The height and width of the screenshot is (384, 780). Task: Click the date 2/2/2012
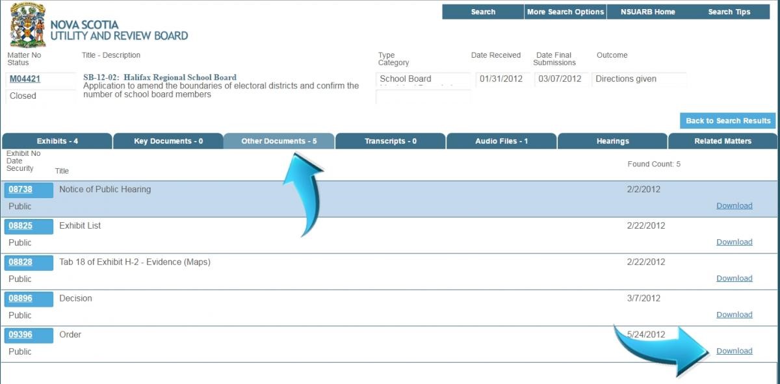[643, 190]
